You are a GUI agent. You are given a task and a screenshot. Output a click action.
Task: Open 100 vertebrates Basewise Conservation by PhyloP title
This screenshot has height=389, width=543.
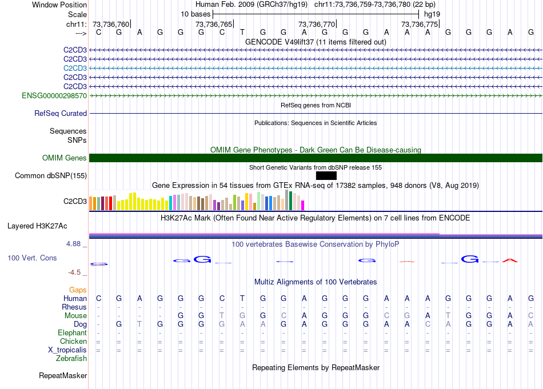(316, 244)
